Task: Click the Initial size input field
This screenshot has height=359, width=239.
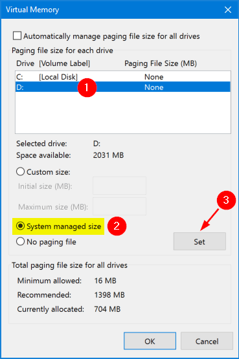Action: coord(119,186)
